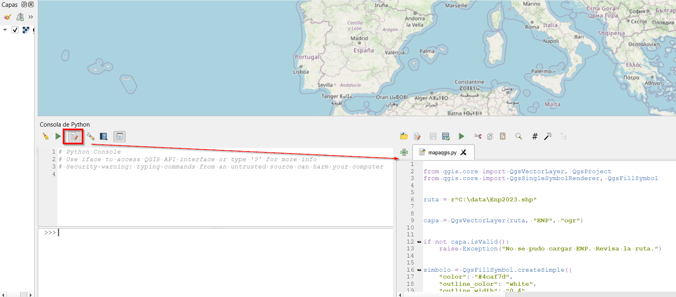Expand the Capas toolbar overflow chevron
Screen dimensions: 676x297
point(31,17)
